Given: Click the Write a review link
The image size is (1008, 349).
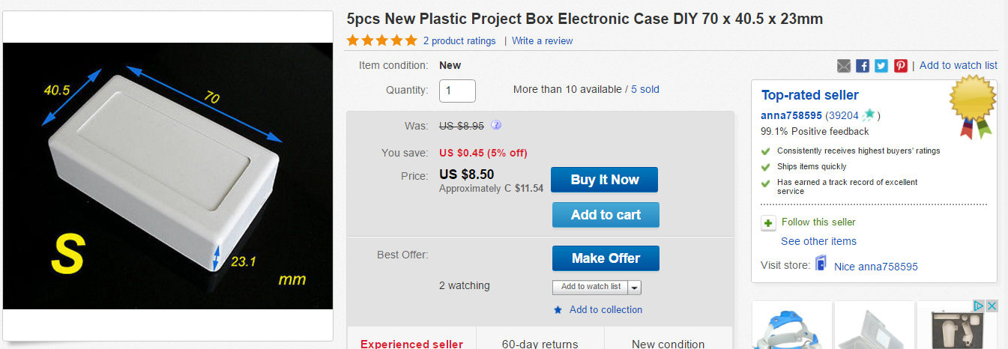Looking at the screenshot, I should 542,41.
